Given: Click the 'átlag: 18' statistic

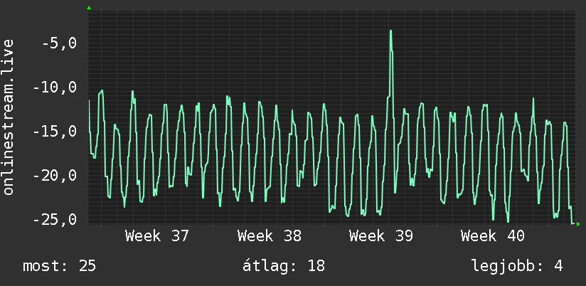Looking at the screenshot, I should pyautogui.click(x=284, y=266).
